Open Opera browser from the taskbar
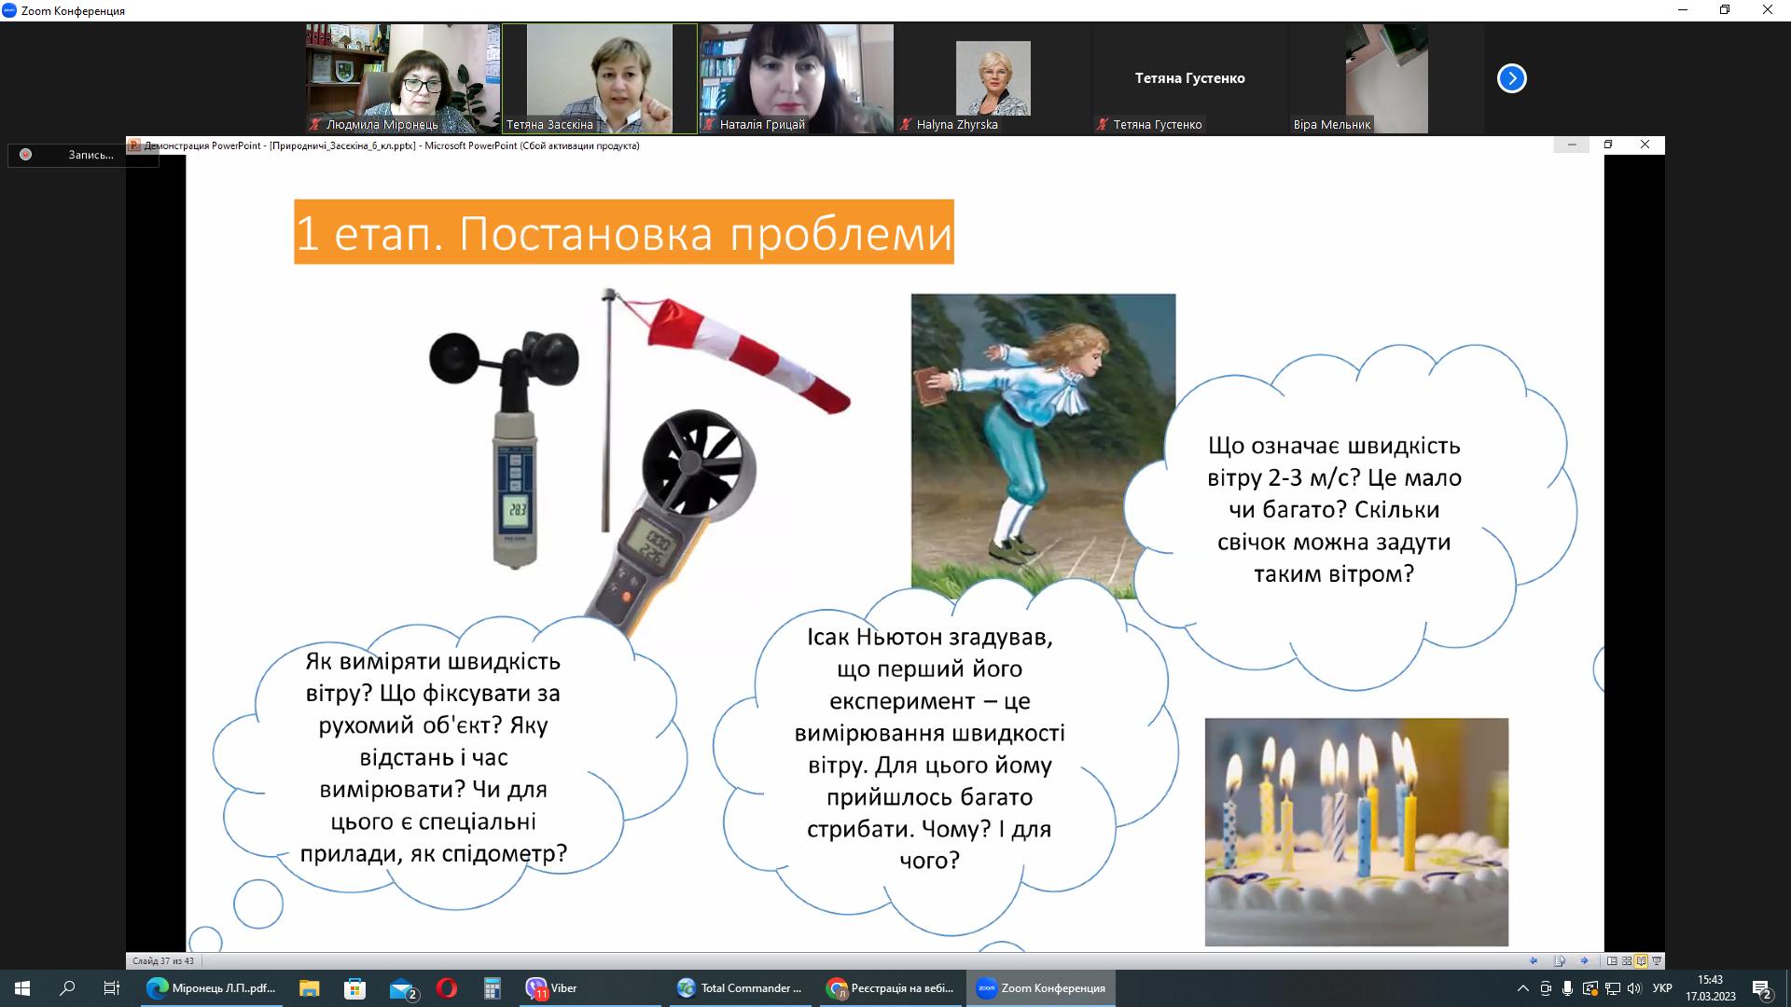 point(446,988)
